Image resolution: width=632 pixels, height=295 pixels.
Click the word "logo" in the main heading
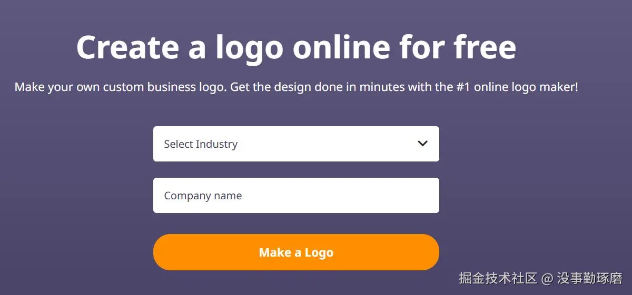[x=249, y=48]
